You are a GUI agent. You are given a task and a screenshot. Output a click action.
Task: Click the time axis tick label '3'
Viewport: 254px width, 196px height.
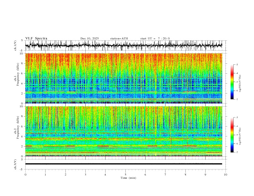click(85, 175)
